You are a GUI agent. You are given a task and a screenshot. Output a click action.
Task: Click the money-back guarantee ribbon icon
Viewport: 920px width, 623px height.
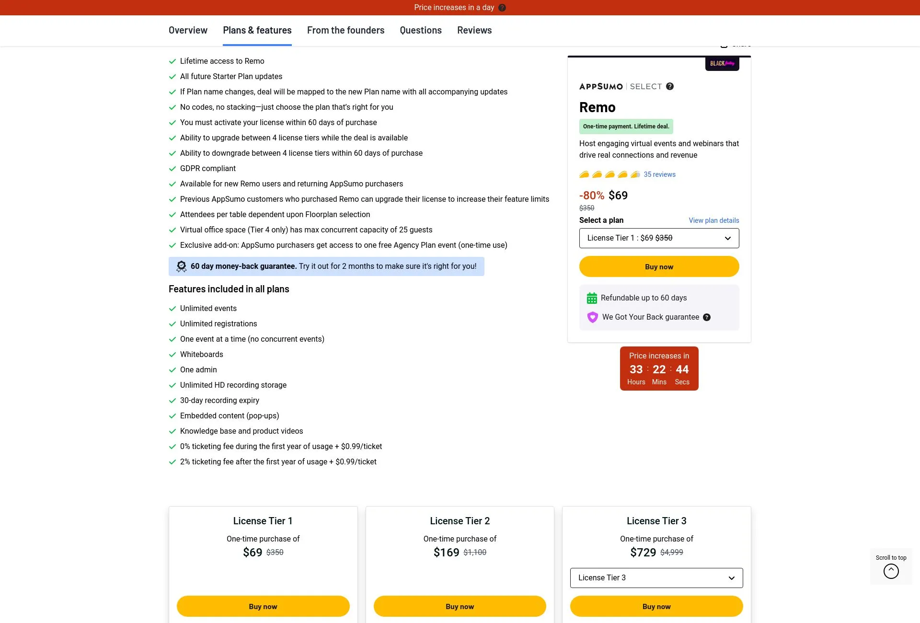pyautogui.click(x=182, y=266)
